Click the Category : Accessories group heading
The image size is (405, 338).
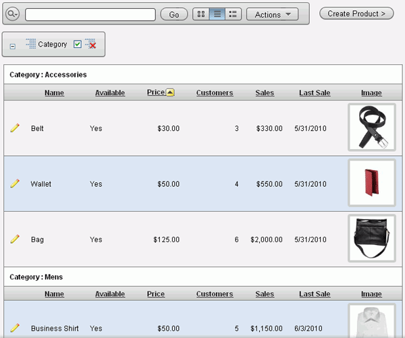(48, 75)
